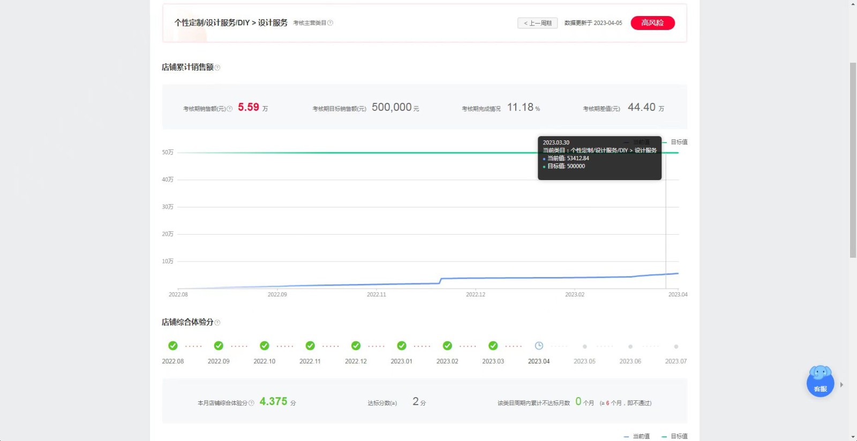Click the 4.375 分 experience score

click(x=277, y=402)
